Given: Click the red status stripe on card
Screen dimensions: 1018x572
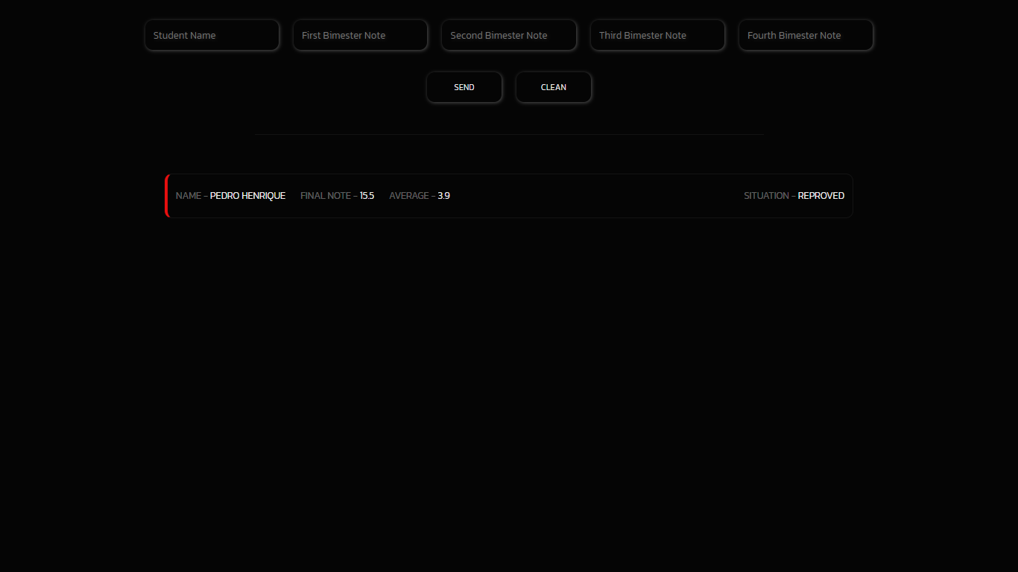Looking at the screenshot, I should (x=167, y=196).
